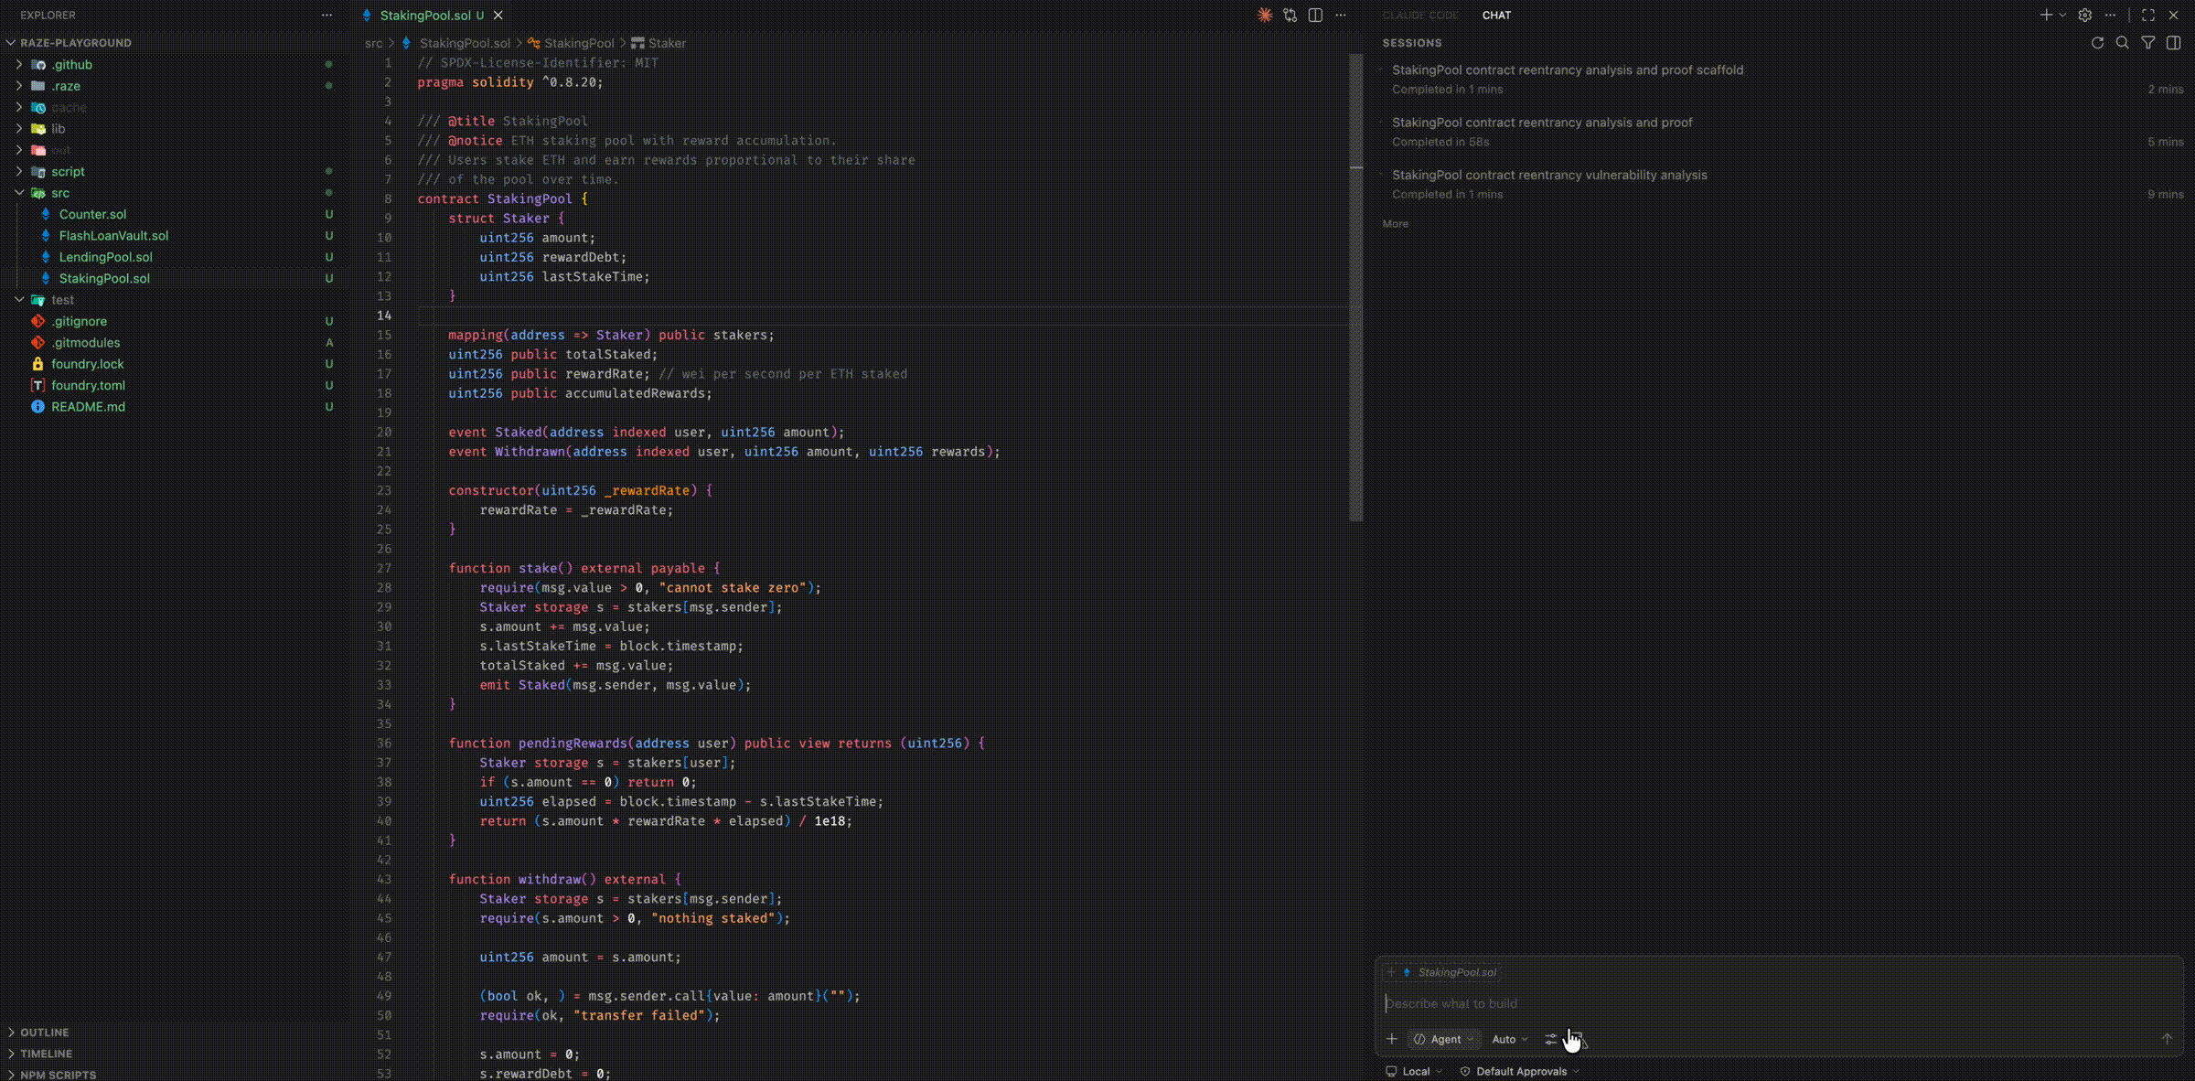
Task: Open the Agent mode dropdown
Action: (x=1444, y=1039)
